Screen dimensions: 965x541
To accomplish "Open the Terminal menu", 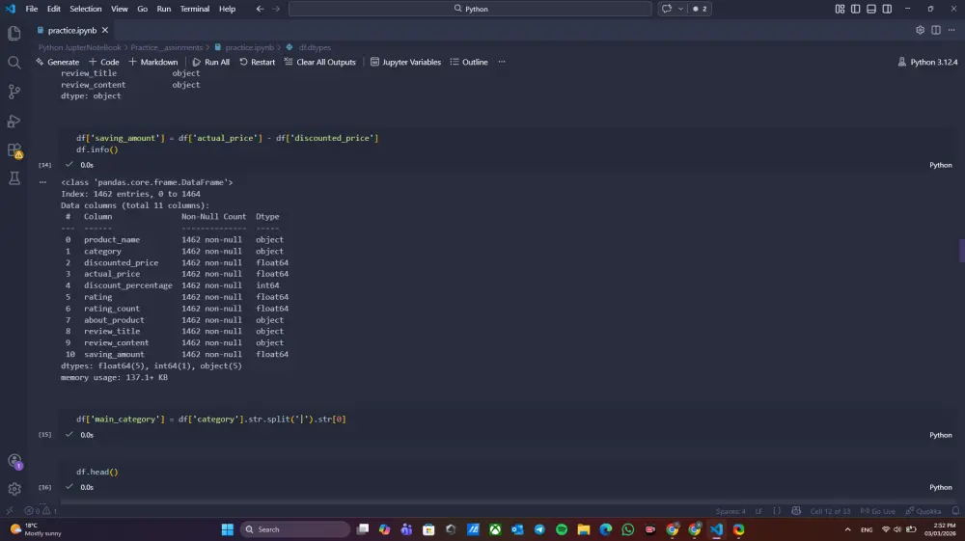I will coord(195,9).
